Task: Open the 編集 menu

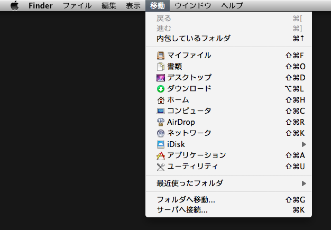Action: tap(109, 5)
